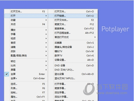Choose 打开文件... with F3 shortcut
The height and width of the screenshot is (101, 134).
coord(26,12)
